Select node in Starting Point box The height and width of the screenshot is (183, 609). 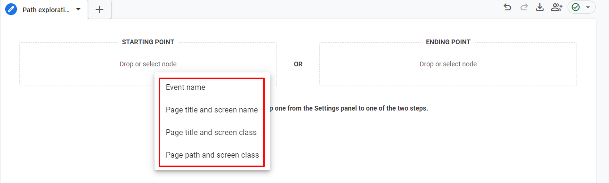(148, 64)
